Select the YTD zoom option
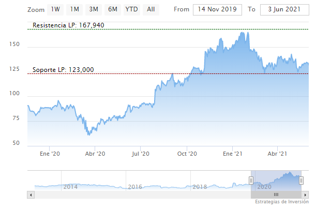 [131, 9]
